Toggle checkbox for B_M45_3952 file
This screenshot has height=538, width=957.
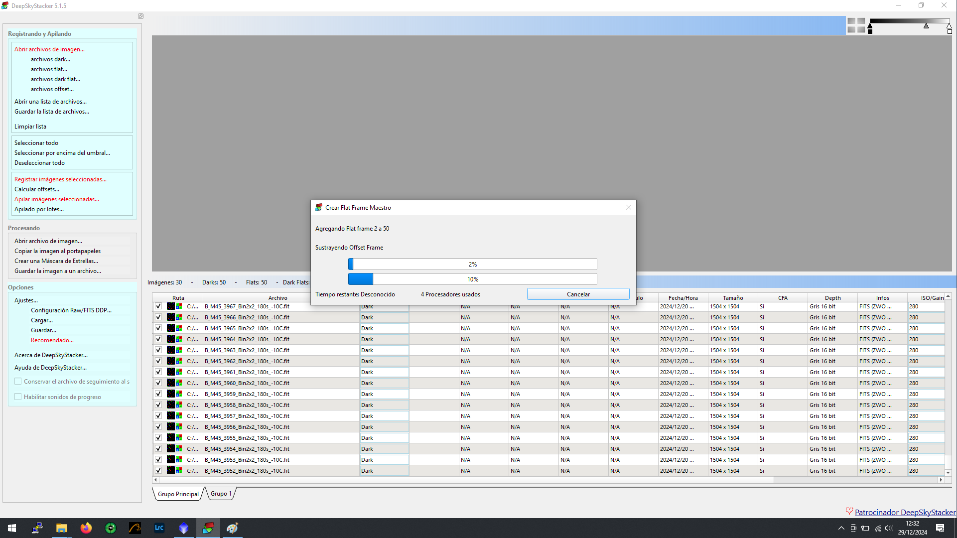click(x=158, y=471)
